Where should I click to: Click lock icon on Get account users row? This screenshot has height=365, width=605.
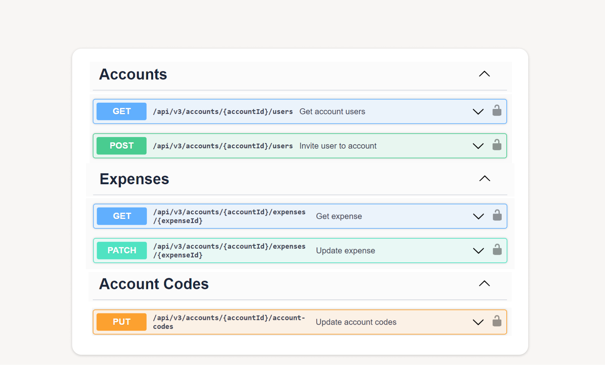click(x=497, y=111)
